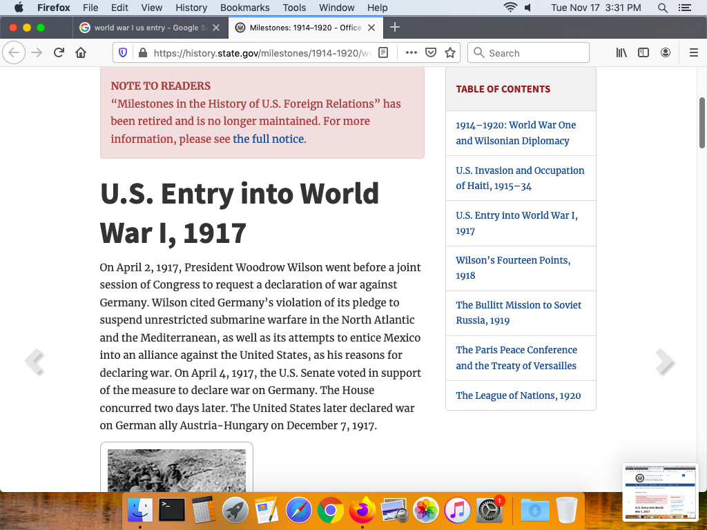Image resolution: width=707 pixels, height=530 pixels.
Task: Follow "the full notice" link
Action: [x=268, y=139]
